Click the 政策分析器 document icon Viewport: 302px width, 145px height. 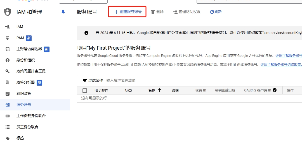click(8, 82)
